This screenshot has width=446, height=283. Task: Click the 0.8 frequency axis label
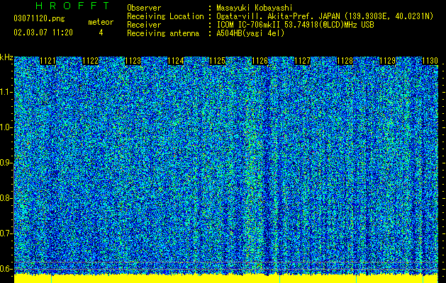coord(6,198)
